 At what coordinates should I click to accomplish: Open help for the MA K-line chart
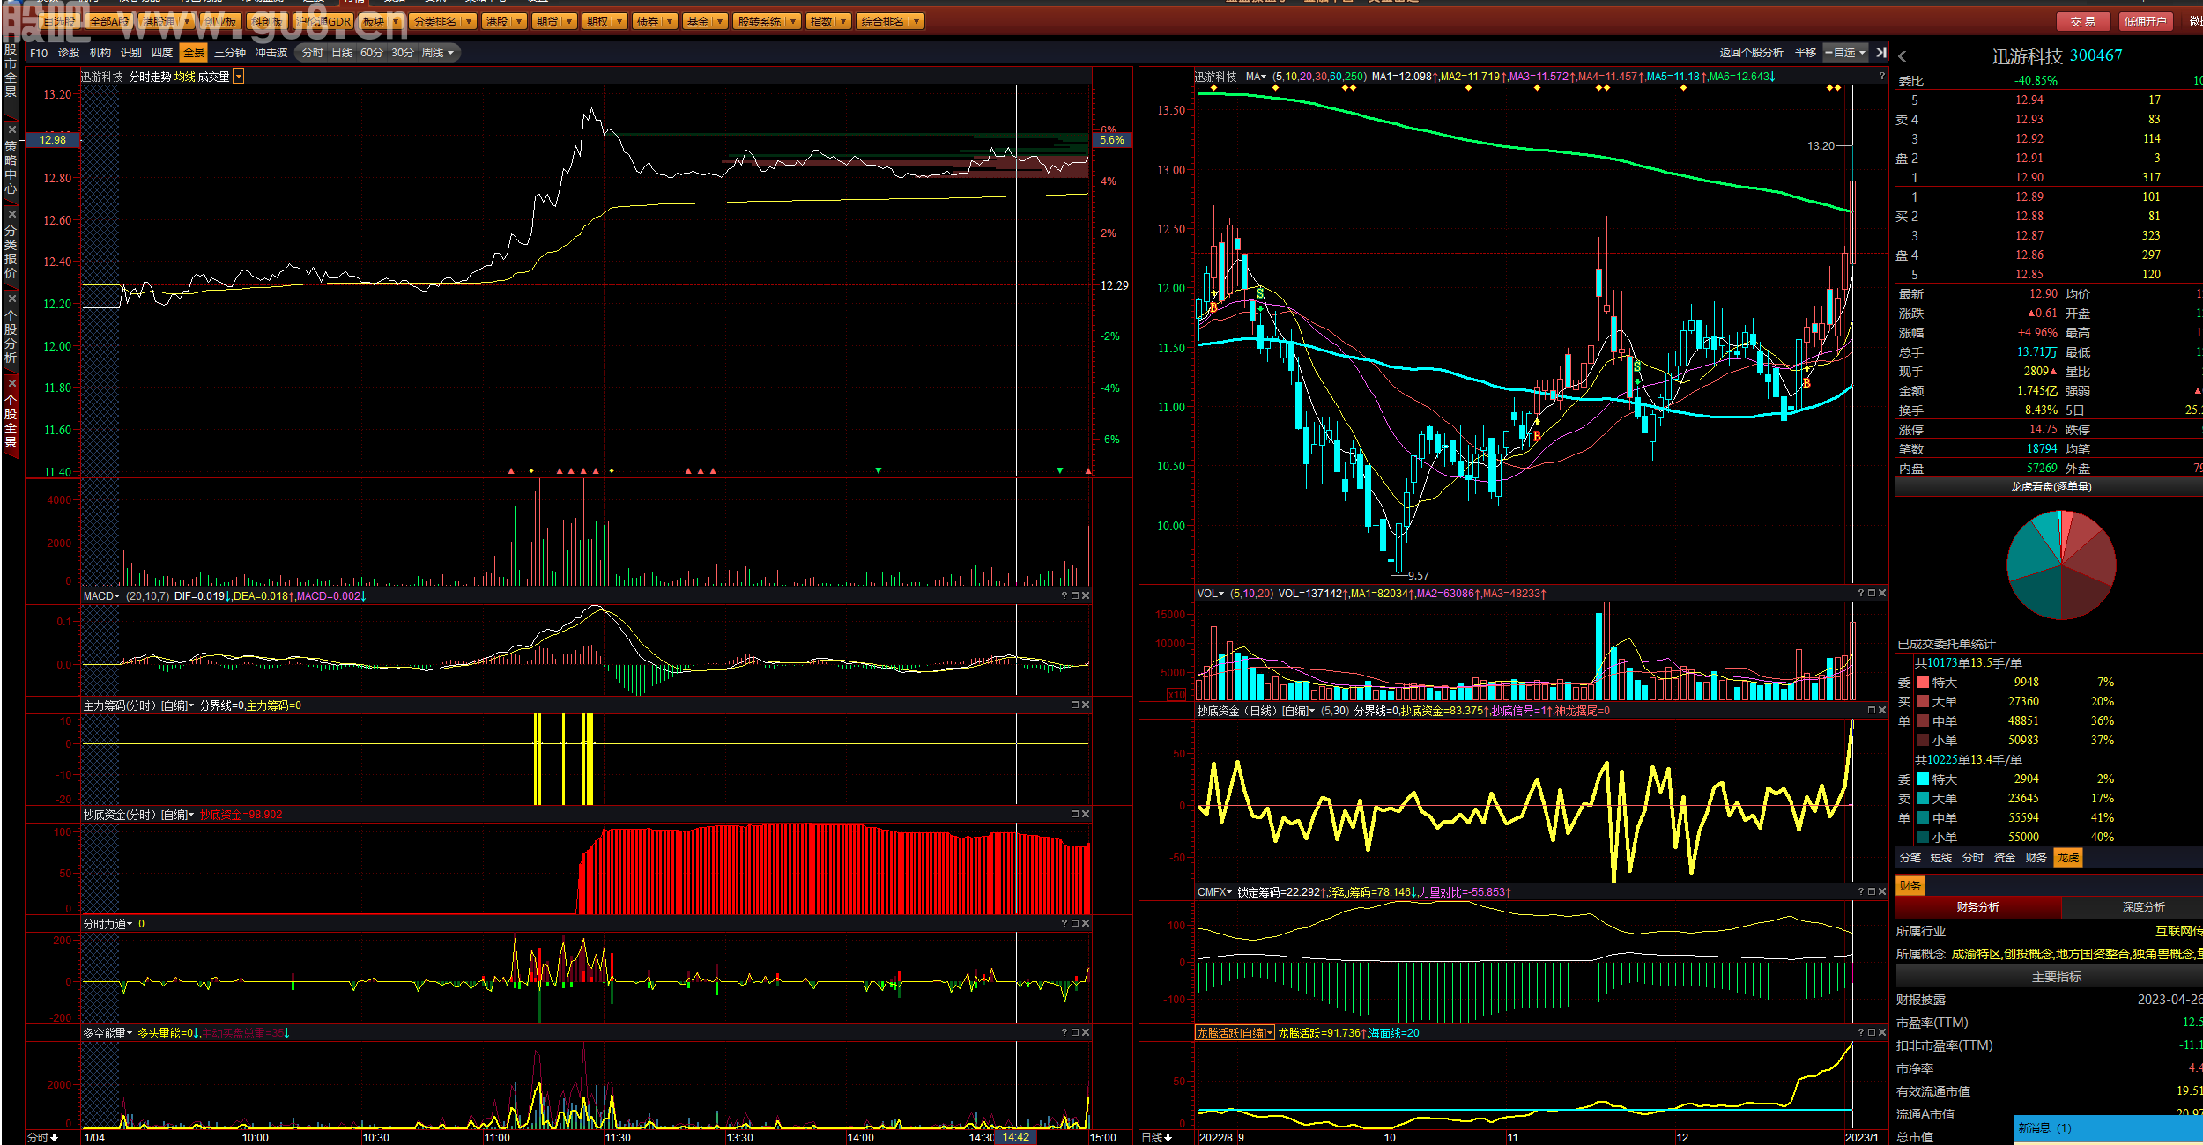coord(1882,77)
